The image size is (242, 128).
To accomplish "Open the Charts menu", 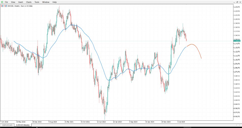I will [x=29, y=2].
